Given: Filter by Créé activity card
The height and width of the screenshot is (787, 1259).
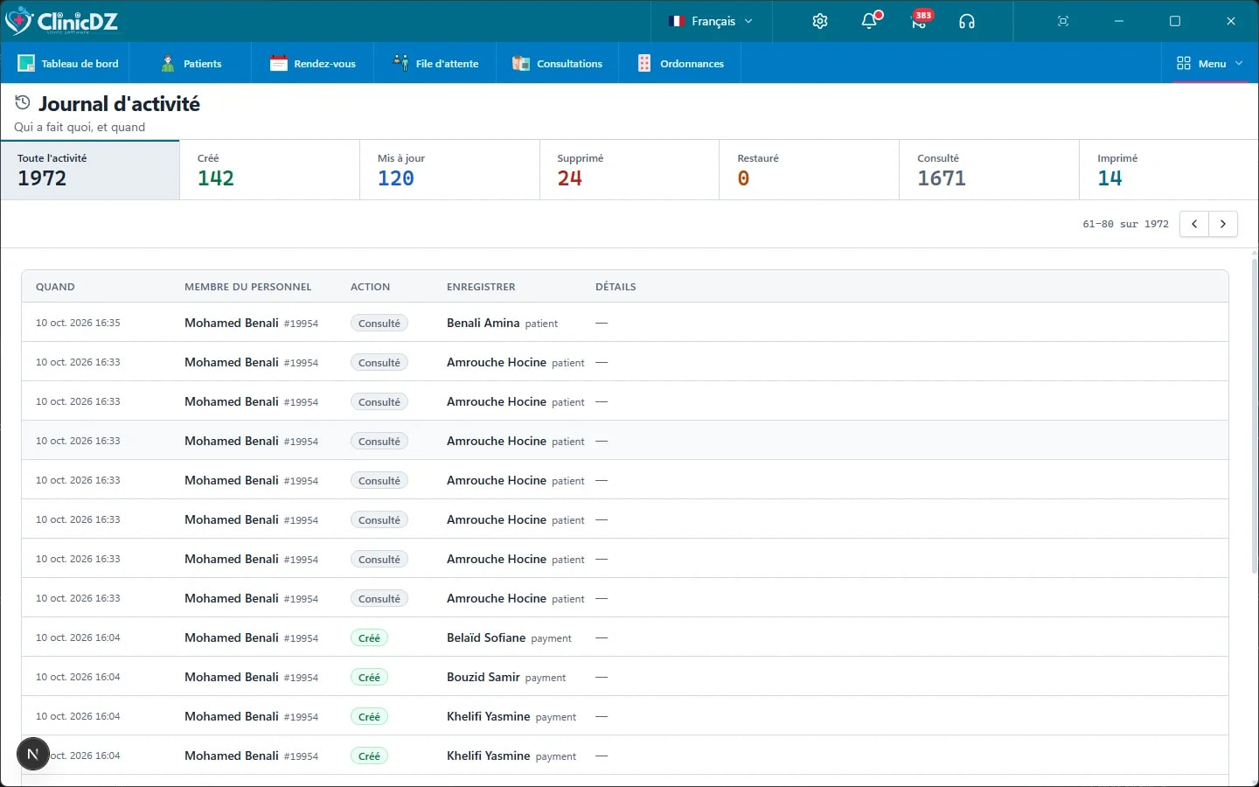Looking at the screenshot, I should point(270,170).
